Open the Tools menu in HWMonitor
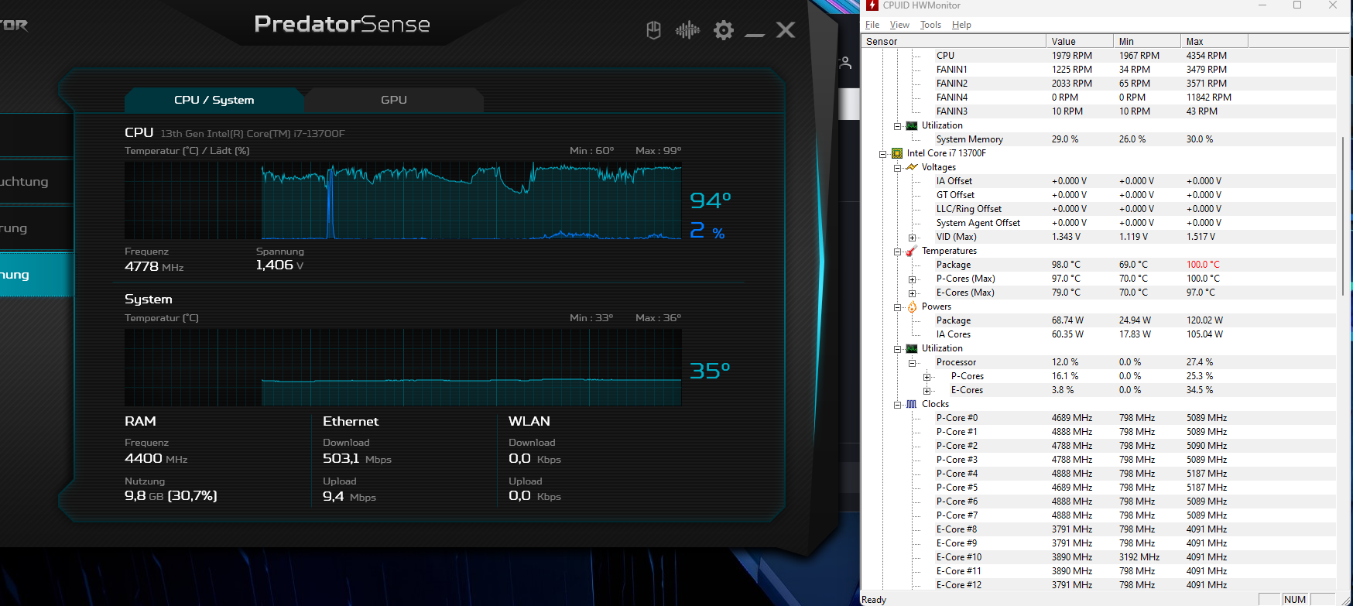This screenshot has height=606, width=1353. pos(930,25)
